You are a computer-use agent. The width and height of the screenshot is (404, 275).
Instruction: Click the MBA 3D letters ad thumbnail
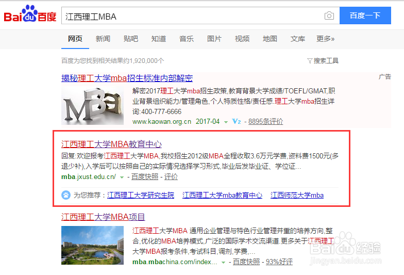(x=93, y=105)
